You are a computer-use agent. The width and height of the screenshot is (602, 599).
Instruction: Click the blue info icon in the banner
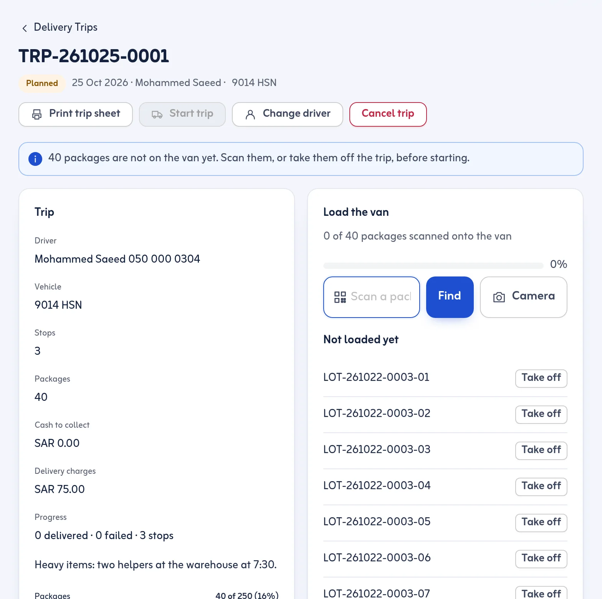click(x=35, y=159)
